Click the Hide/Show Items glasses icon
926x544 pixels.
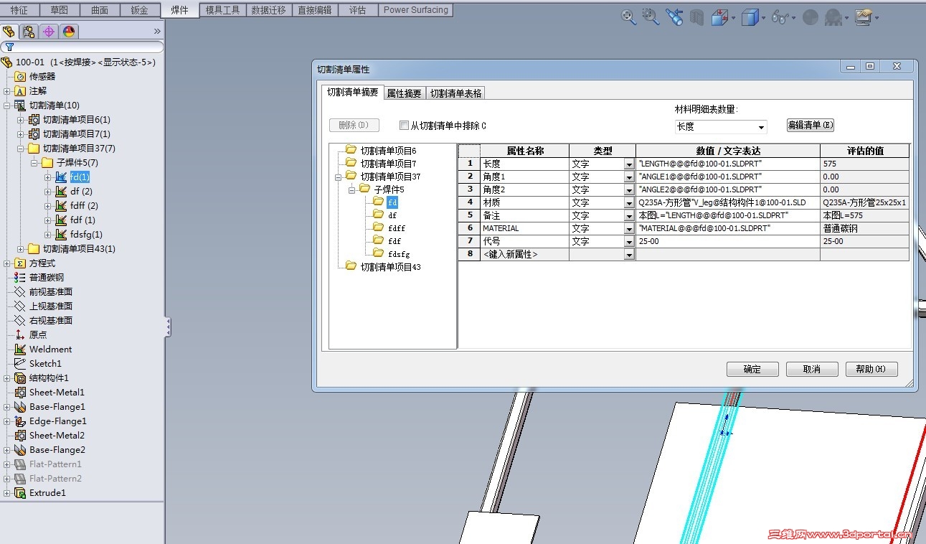click(x=780, y=17)
